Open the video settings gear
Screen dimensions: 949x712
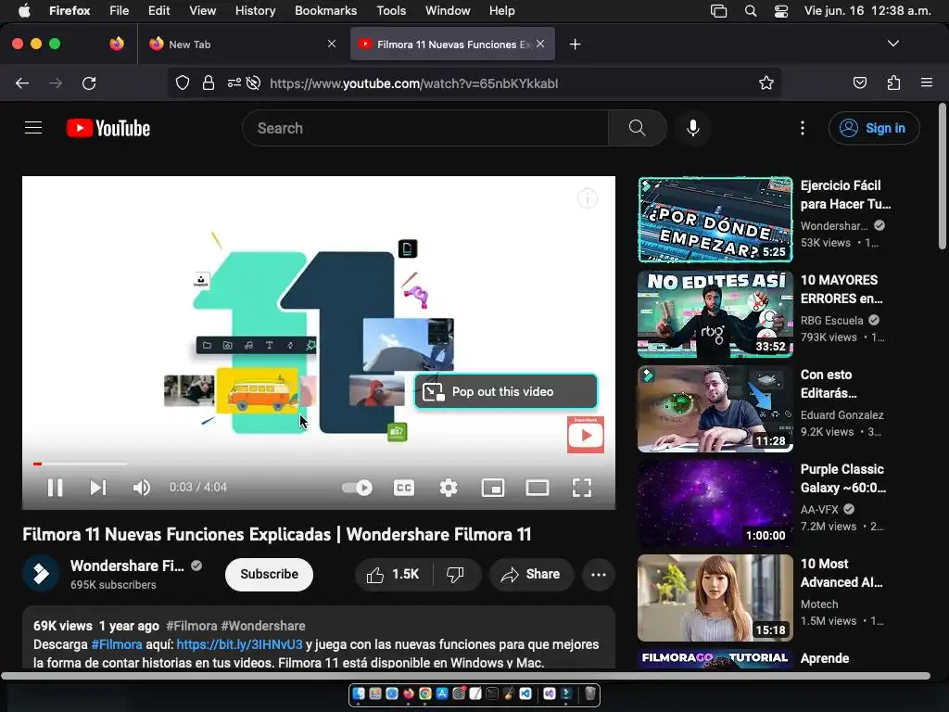(448, 488)
